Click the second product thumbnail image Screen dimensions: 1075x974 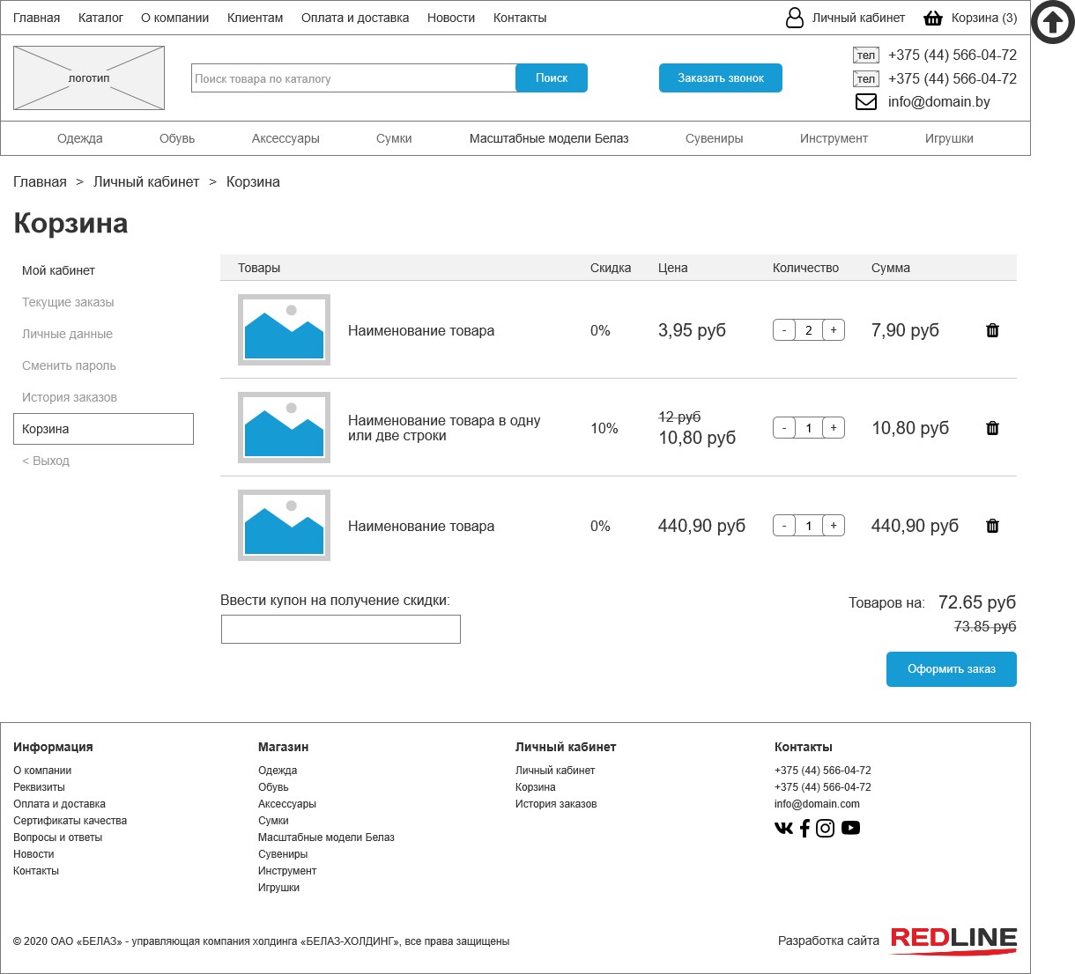(x=284, y=428)
